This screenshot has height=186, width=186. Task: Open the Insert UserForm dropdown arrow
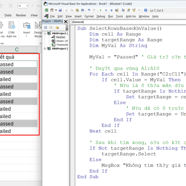click(x=56, y=10)
